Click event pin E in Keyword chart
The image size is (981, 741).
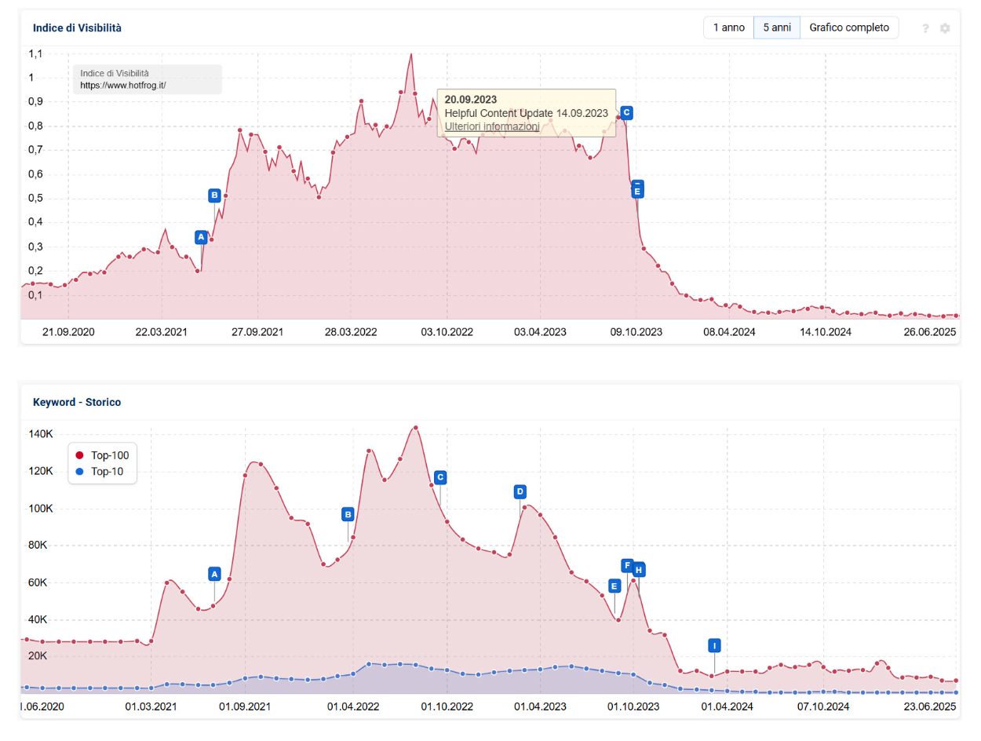(x=614, y=585)
